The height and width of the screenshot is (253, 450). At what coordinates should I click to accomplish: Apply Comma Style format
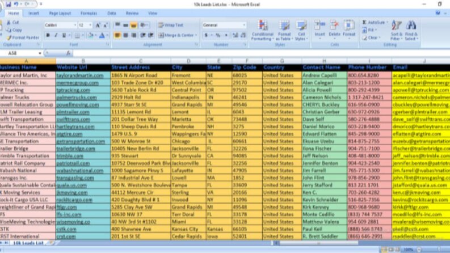coord(226,35)
